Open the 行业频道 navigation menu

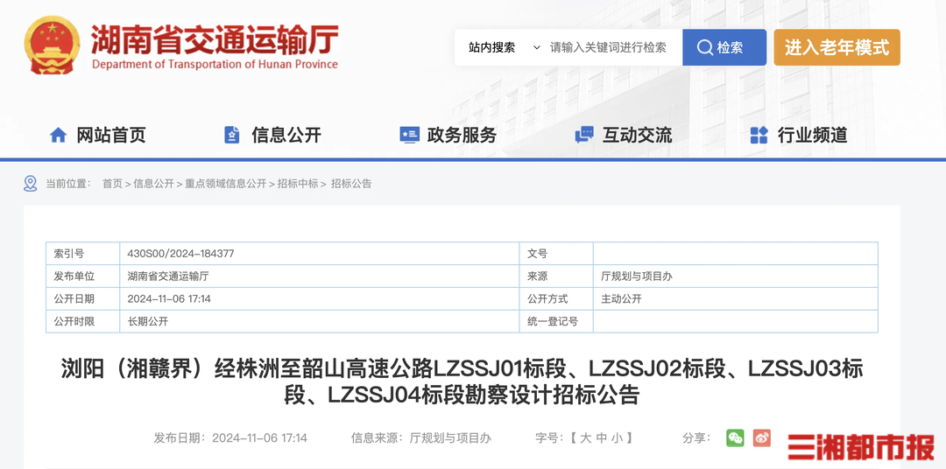pos(812,135)
